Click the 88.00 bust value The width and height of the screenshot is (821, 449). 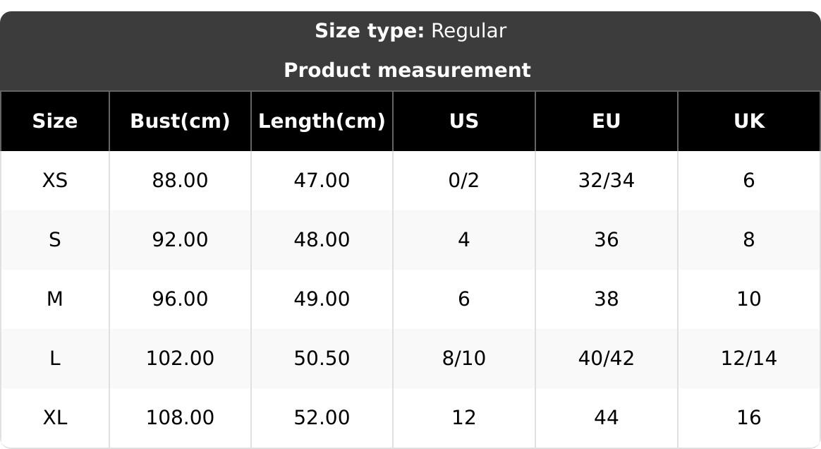(x=180, y=181)
